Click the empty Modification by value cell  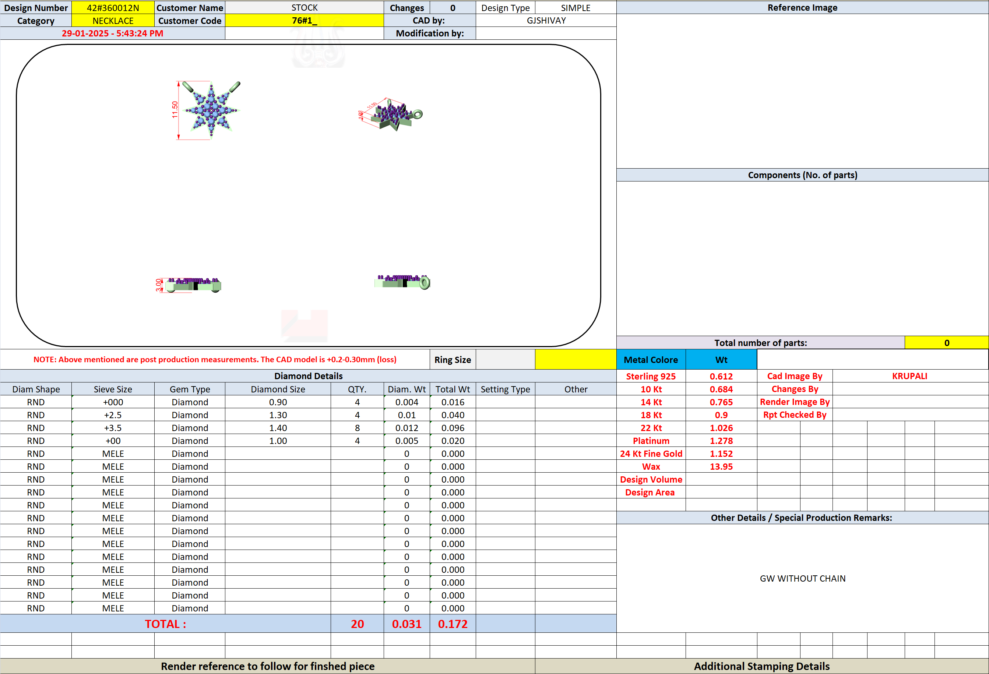[x=546, y=33]
